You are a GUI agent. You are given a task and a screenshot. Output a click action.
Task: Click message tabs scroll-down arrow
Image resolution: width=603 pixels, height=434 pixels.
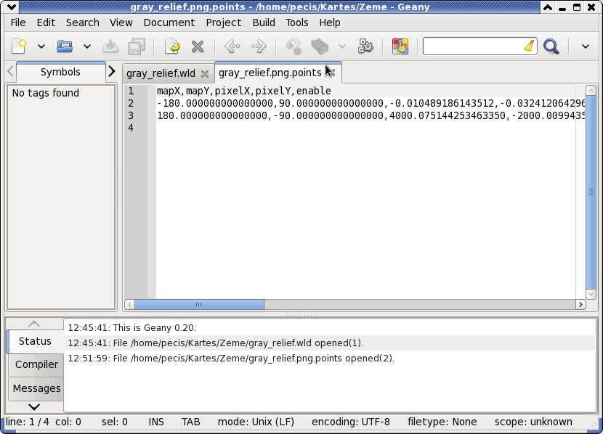click(x=34, y=406)
